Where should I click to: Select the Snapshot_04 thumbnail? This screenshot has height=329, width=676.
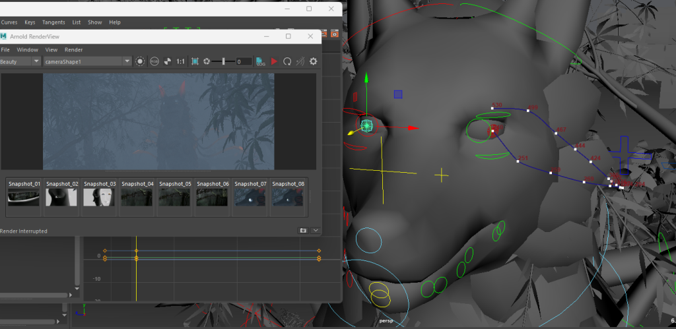tap(137, 197)
